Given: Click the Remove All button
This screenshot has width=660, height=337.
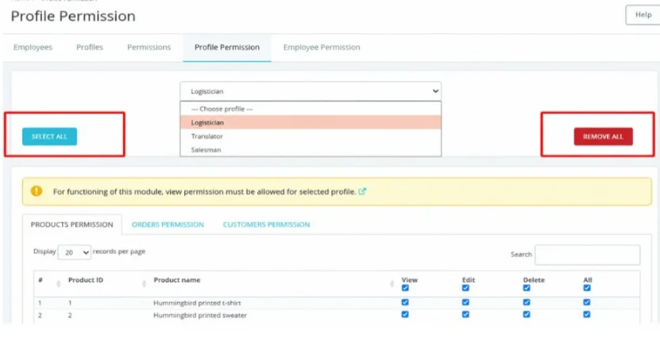Looking at the screenshot, I should click(x=603, y=136).
